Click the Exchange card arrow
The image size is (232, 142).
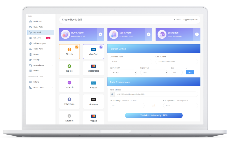197,34
